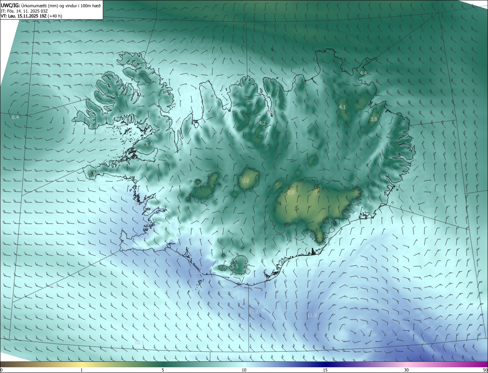This screenshot has width=488, height=373.
Task: Click the 6.4 value label on the map
Action: coord(15,117)
